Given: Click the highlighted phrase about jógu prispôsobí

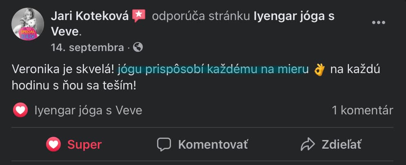Looking at the screenshot, I should click(213, 70).
